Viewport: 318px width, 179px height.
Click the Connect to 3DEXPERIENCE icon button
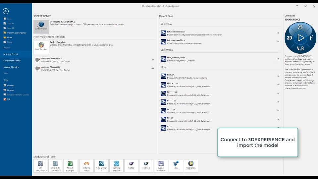[41, 27]
